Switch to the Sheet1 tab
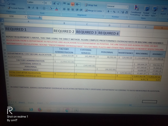The height and width of the screenshot is (126, 168). click(x=22, y=103)
